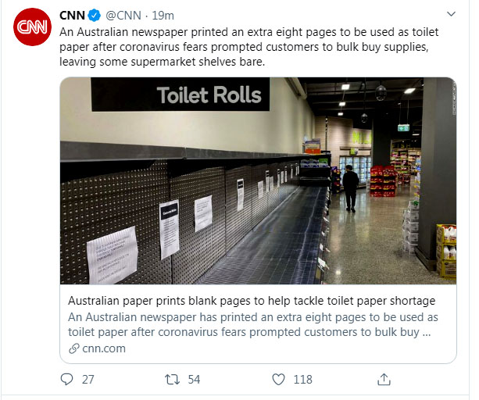Expand the tweet options chevron menu
This screenshot has height=400, width=479.
451,15
